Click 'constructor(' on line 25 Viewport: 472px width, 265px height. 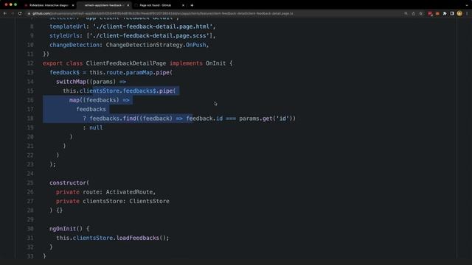click(x=69, y=183)
